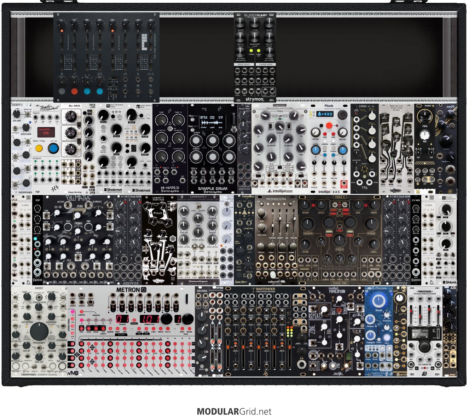Open the ModularGrid.net link
Image resolution: width=469 pixels, height=419 pixels.
tap(234, 412)
